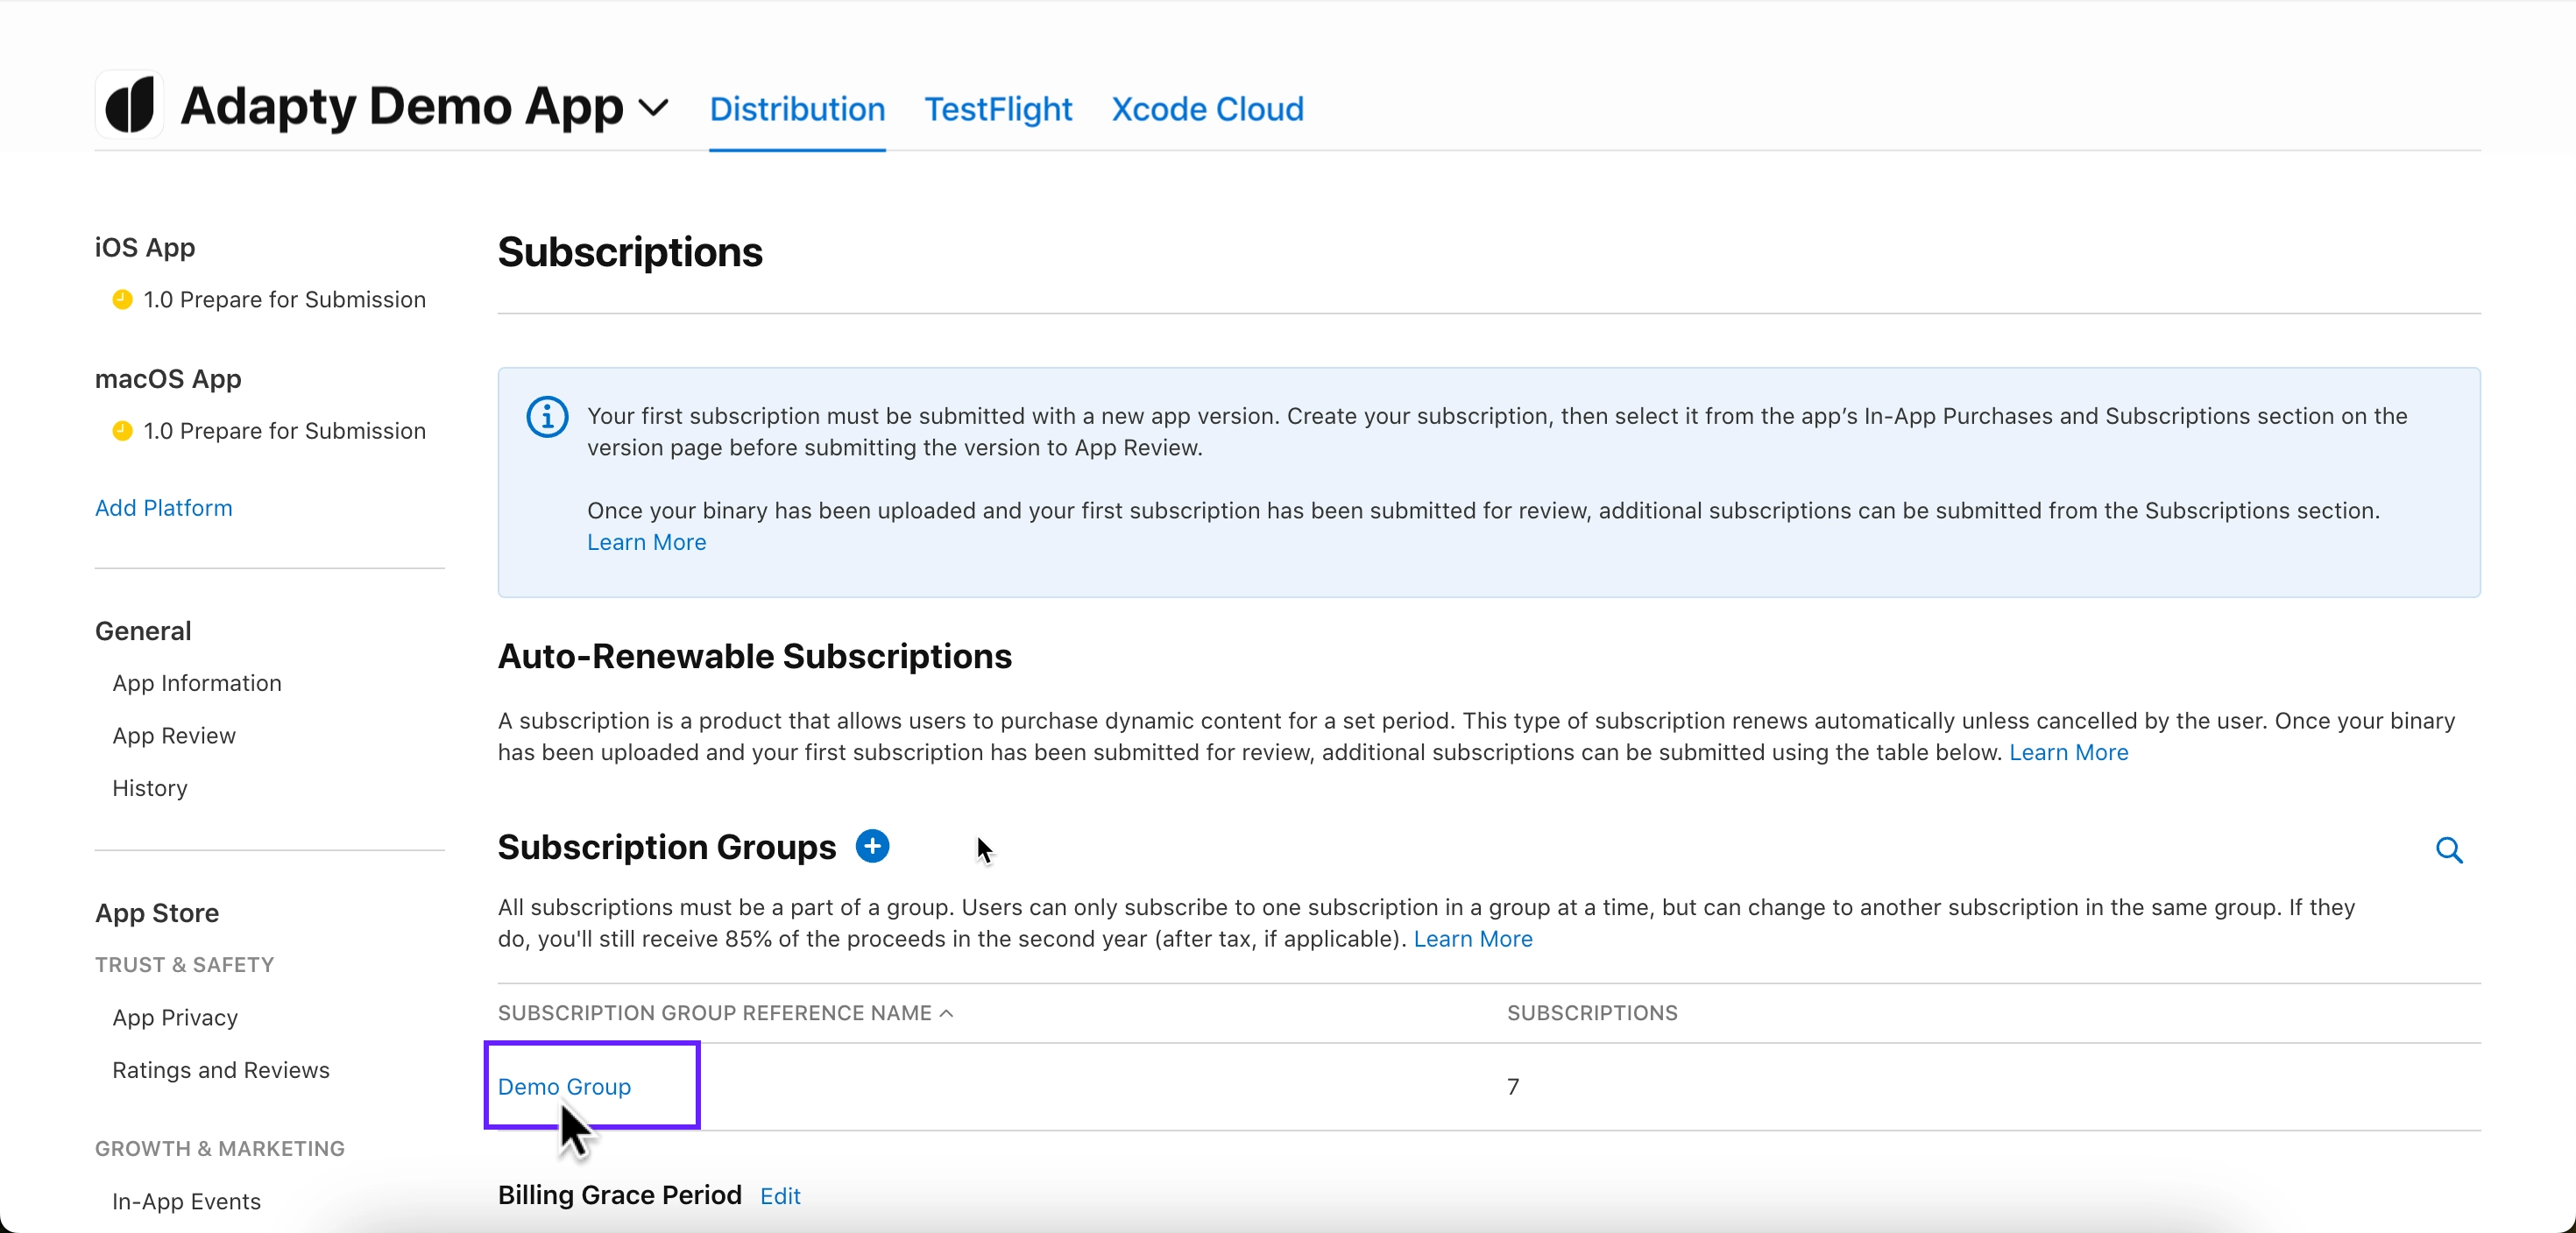This screenshot has height=1233, width=2576.
Task: Open the Demo Group subscription group
Action: (x=564, y=1087)
